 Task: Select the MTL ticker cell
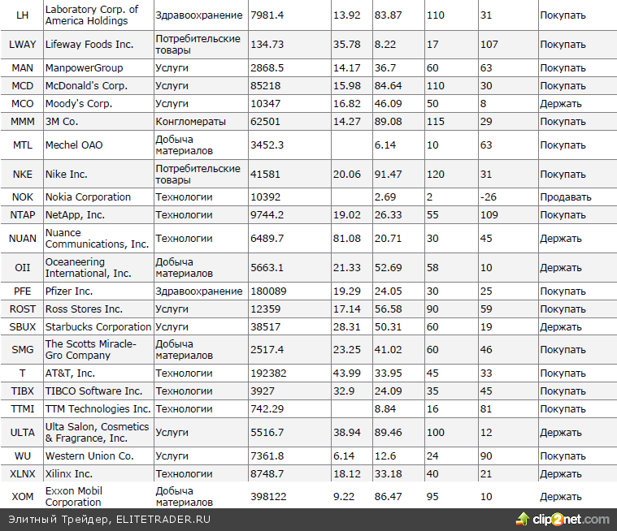click(x=22, y=145)
